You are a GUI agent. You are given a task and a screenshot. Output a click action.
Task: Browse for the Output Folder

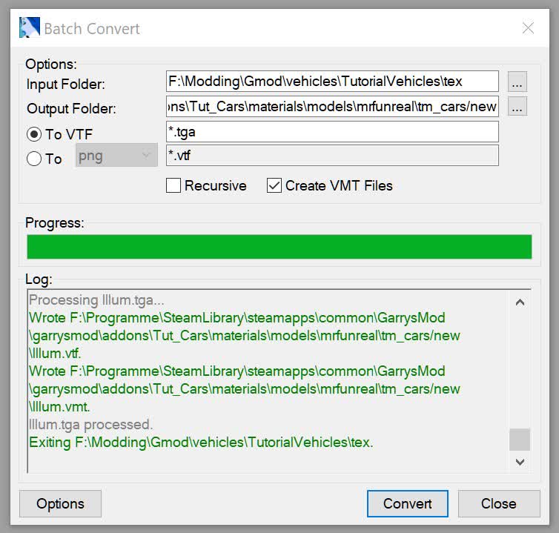pos(517,107)
